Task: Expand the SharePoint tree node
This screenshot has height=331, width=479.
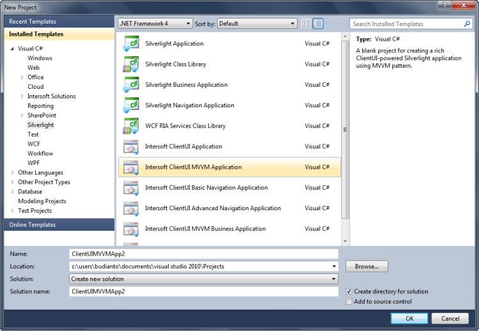Action: point(22,116)
